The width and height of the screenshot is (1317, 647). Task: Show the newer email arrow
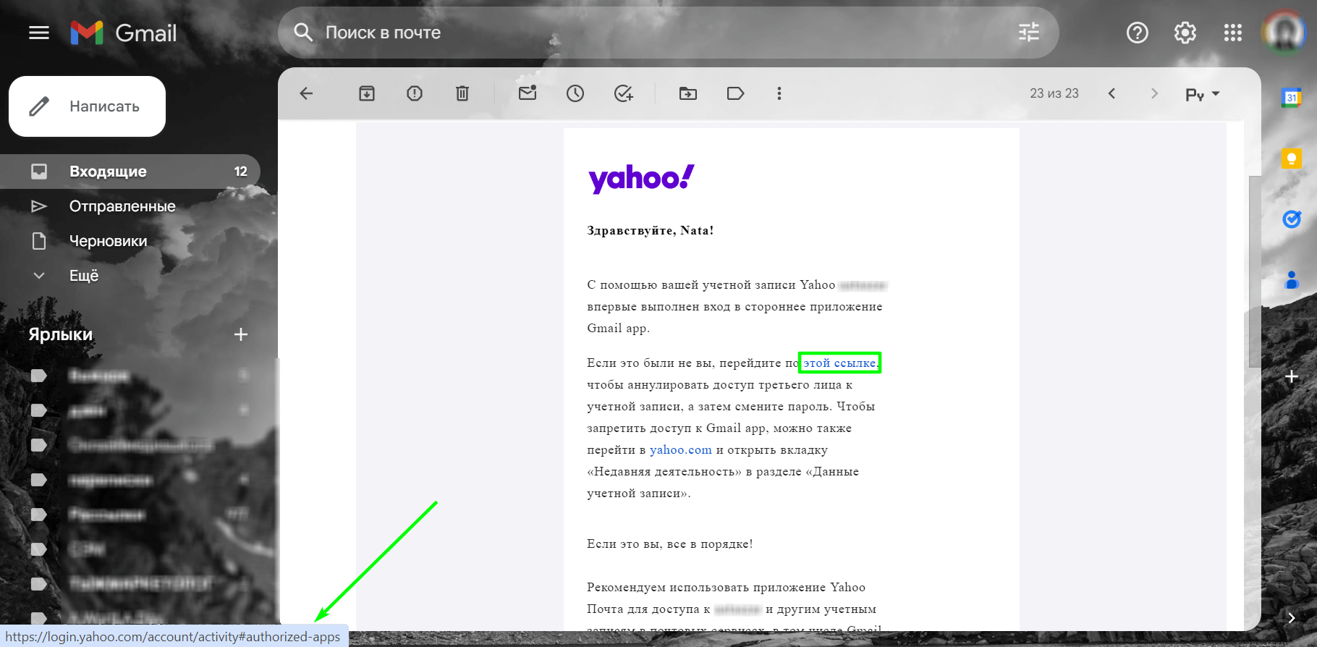pos(1112,93)
